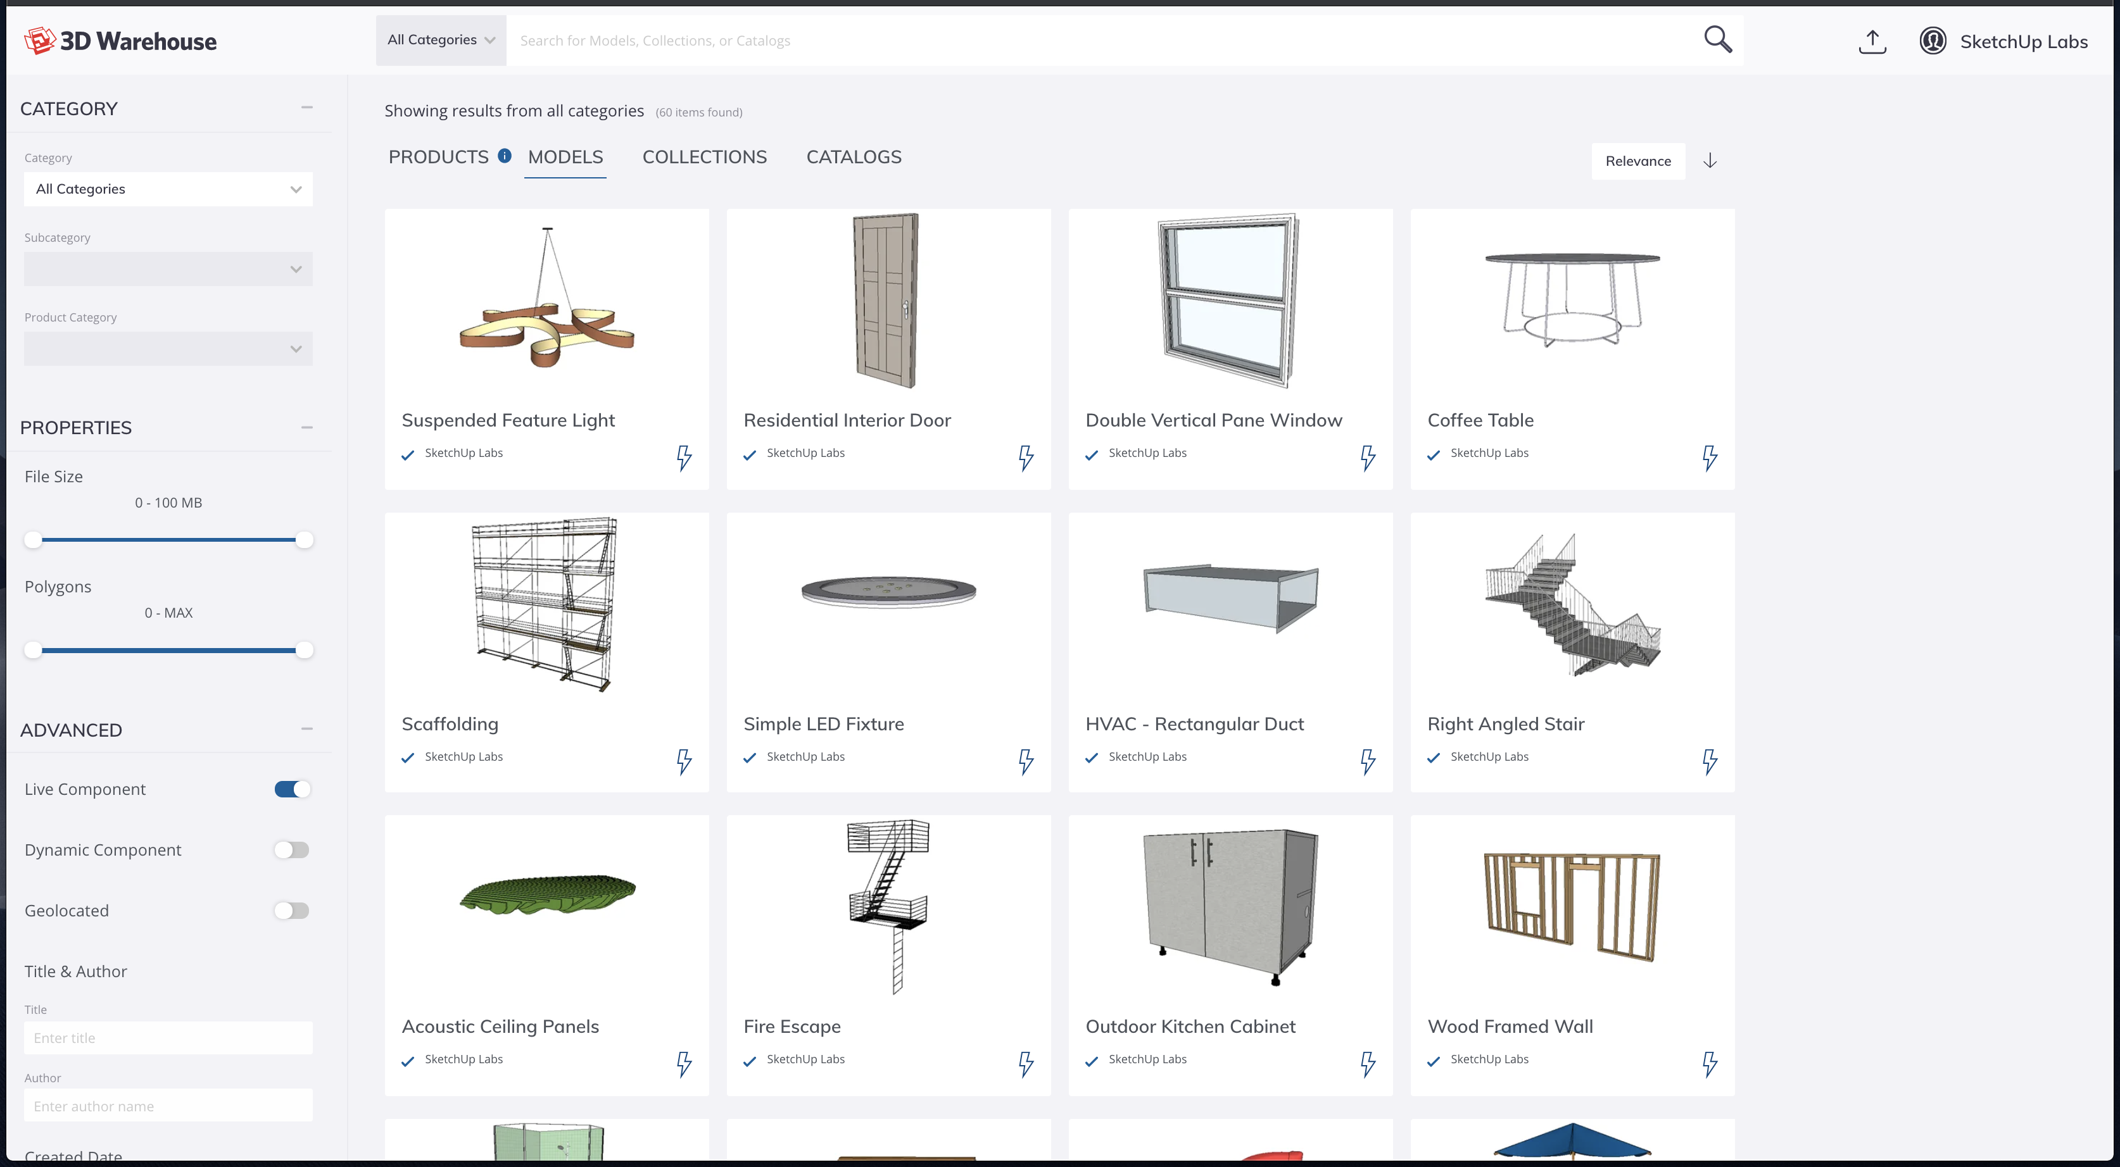Toggle sort direction arrow icon
Viewport: 2120px width, 1167px height.
click(x=1710, y=160)
